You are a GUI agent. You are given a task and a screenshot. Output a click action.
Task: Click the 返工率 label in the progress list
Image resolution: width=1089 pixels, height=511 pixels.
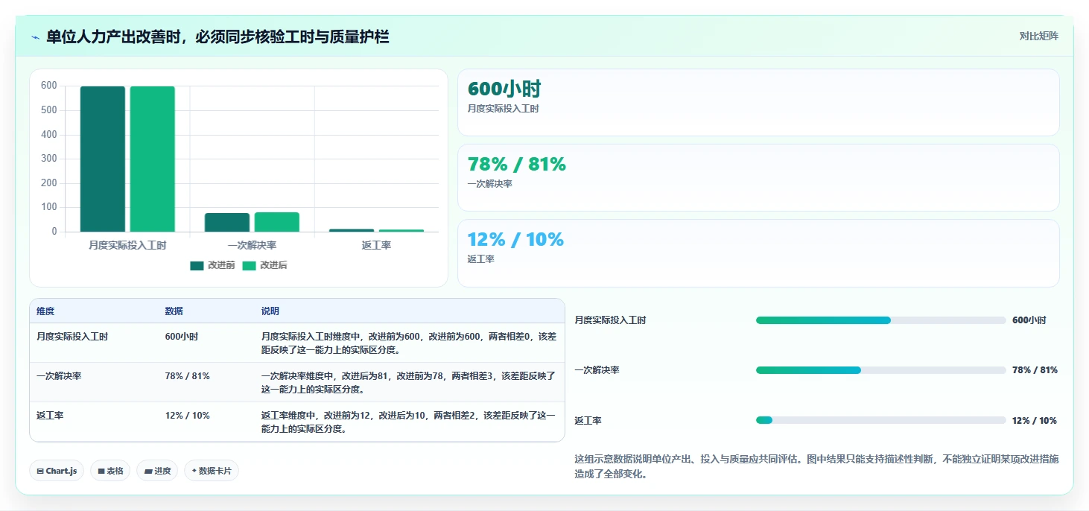588,421
